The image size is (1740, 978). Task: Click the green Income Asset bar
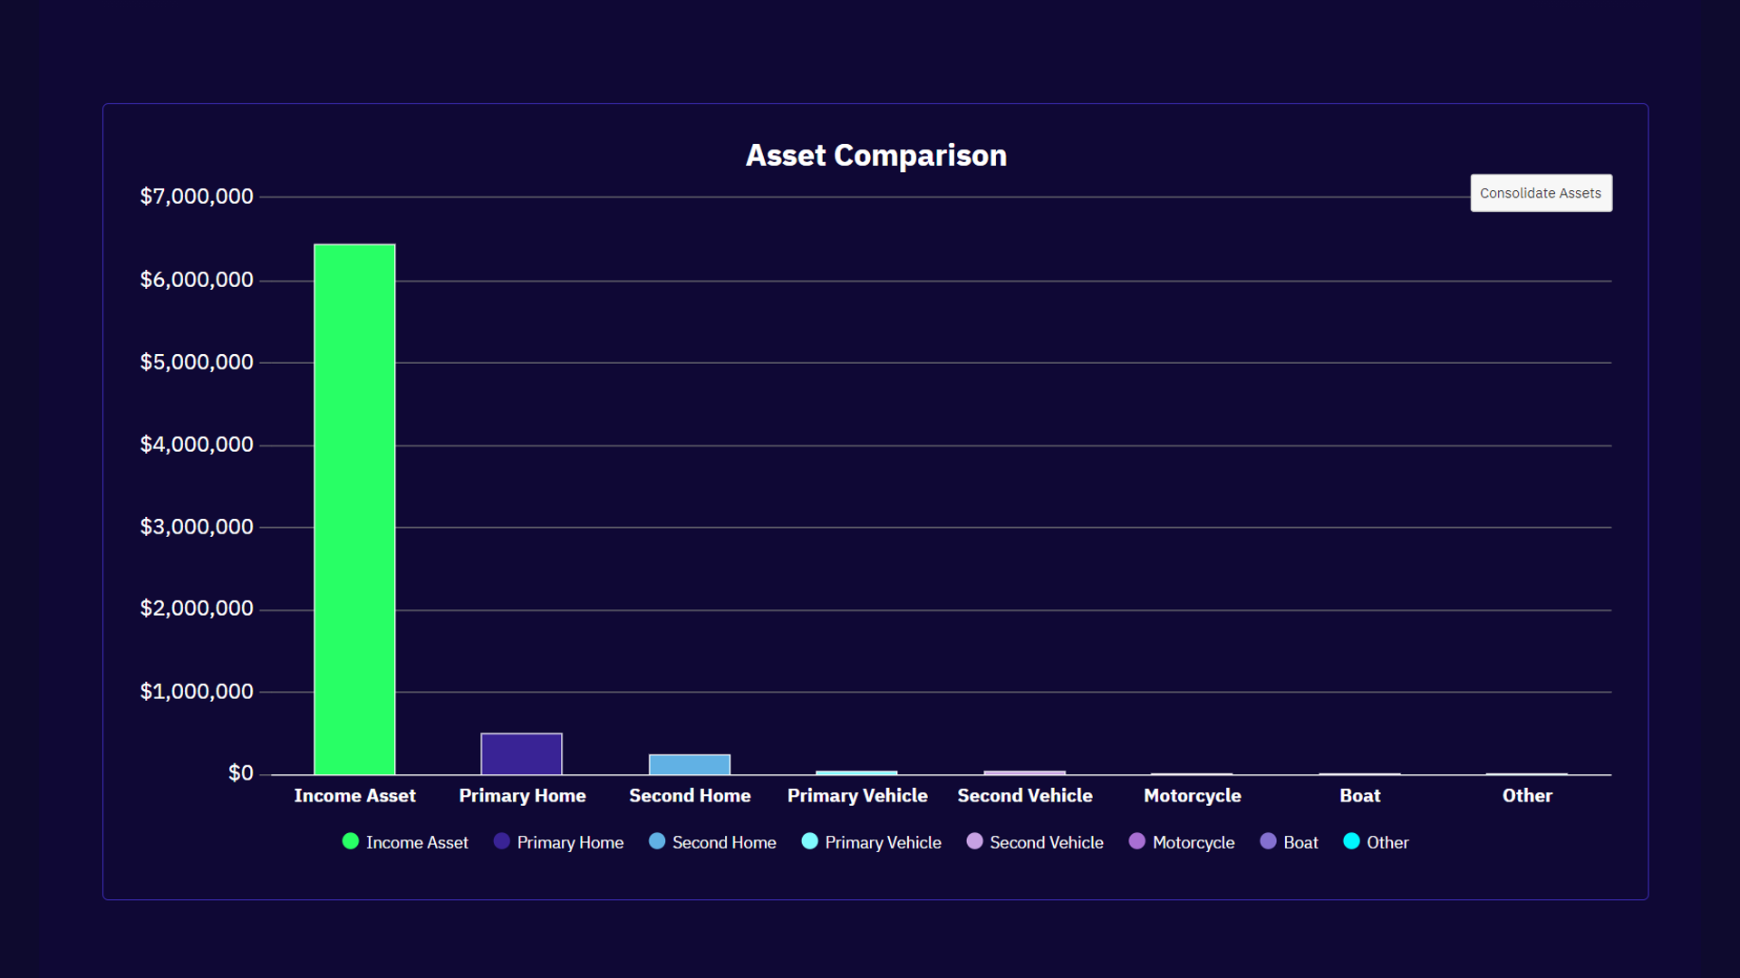pos(354,509)
